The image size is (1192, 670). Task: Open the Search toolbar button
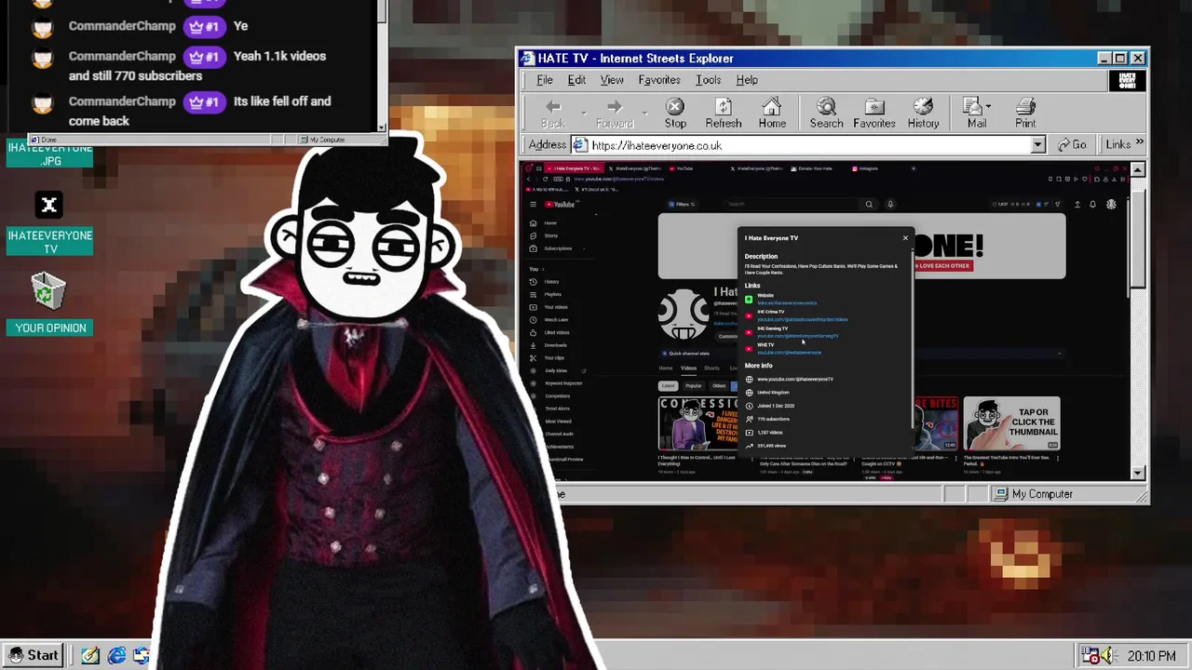[826, 114]
